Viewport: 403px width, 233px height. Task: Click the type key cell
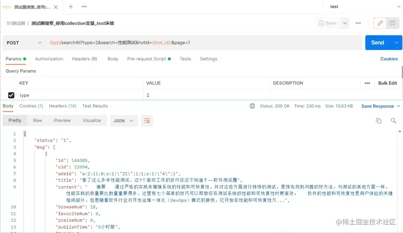click(80, 95)
